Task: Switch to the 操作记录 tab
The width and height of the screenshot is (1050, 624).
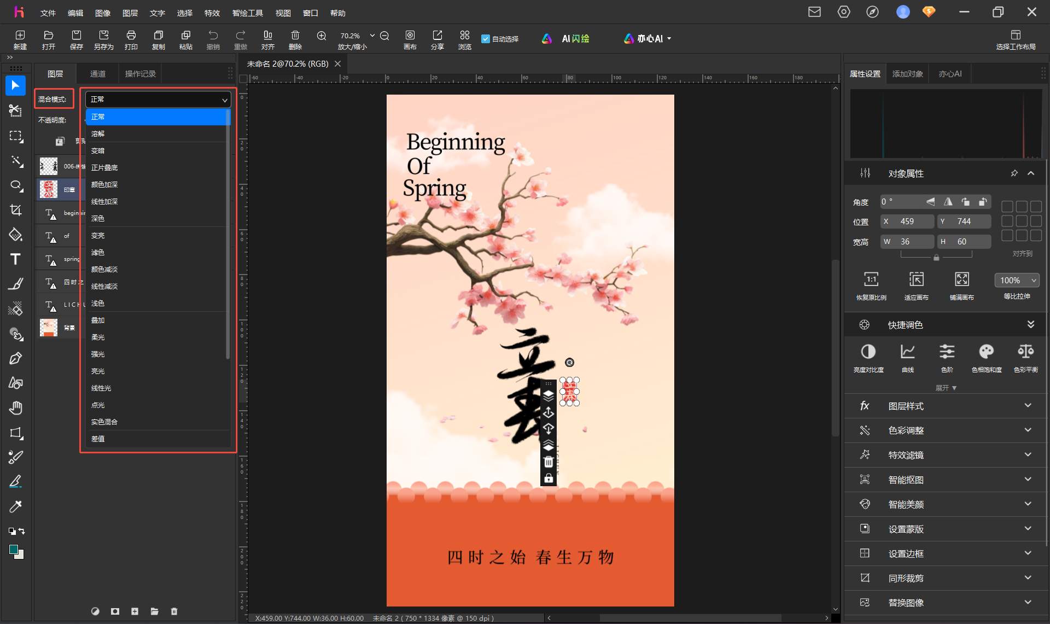Action: [x=141, y=74]
